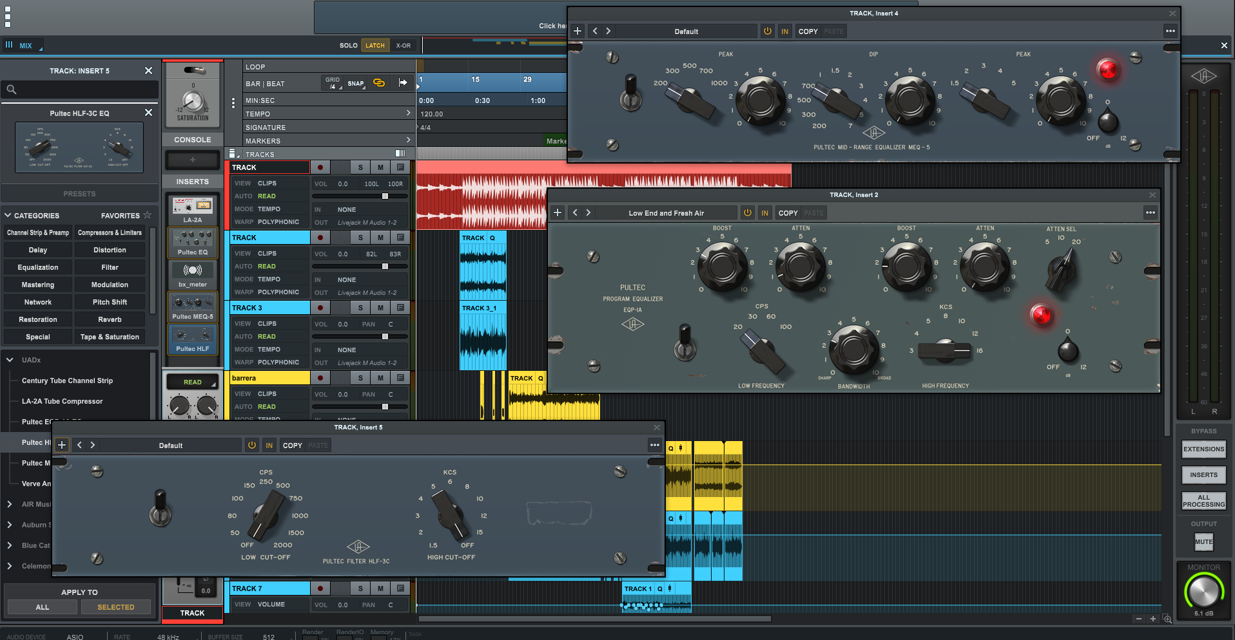Open the GRID value dropdown
The width and height of the screenshot is (1235, 640).
pos(333,83)
